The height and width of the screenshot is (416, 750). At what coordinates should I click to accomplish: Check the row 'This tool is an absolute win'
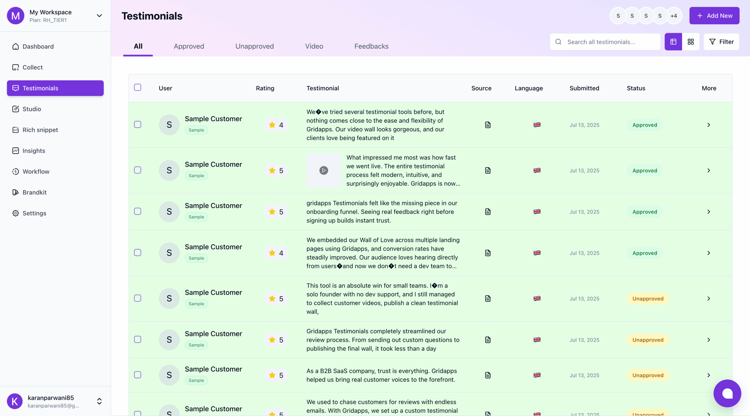137,298
